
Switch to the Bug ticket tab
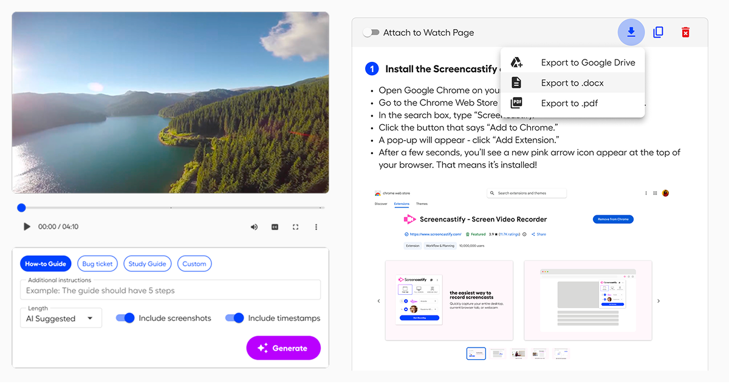pos(98,263)
